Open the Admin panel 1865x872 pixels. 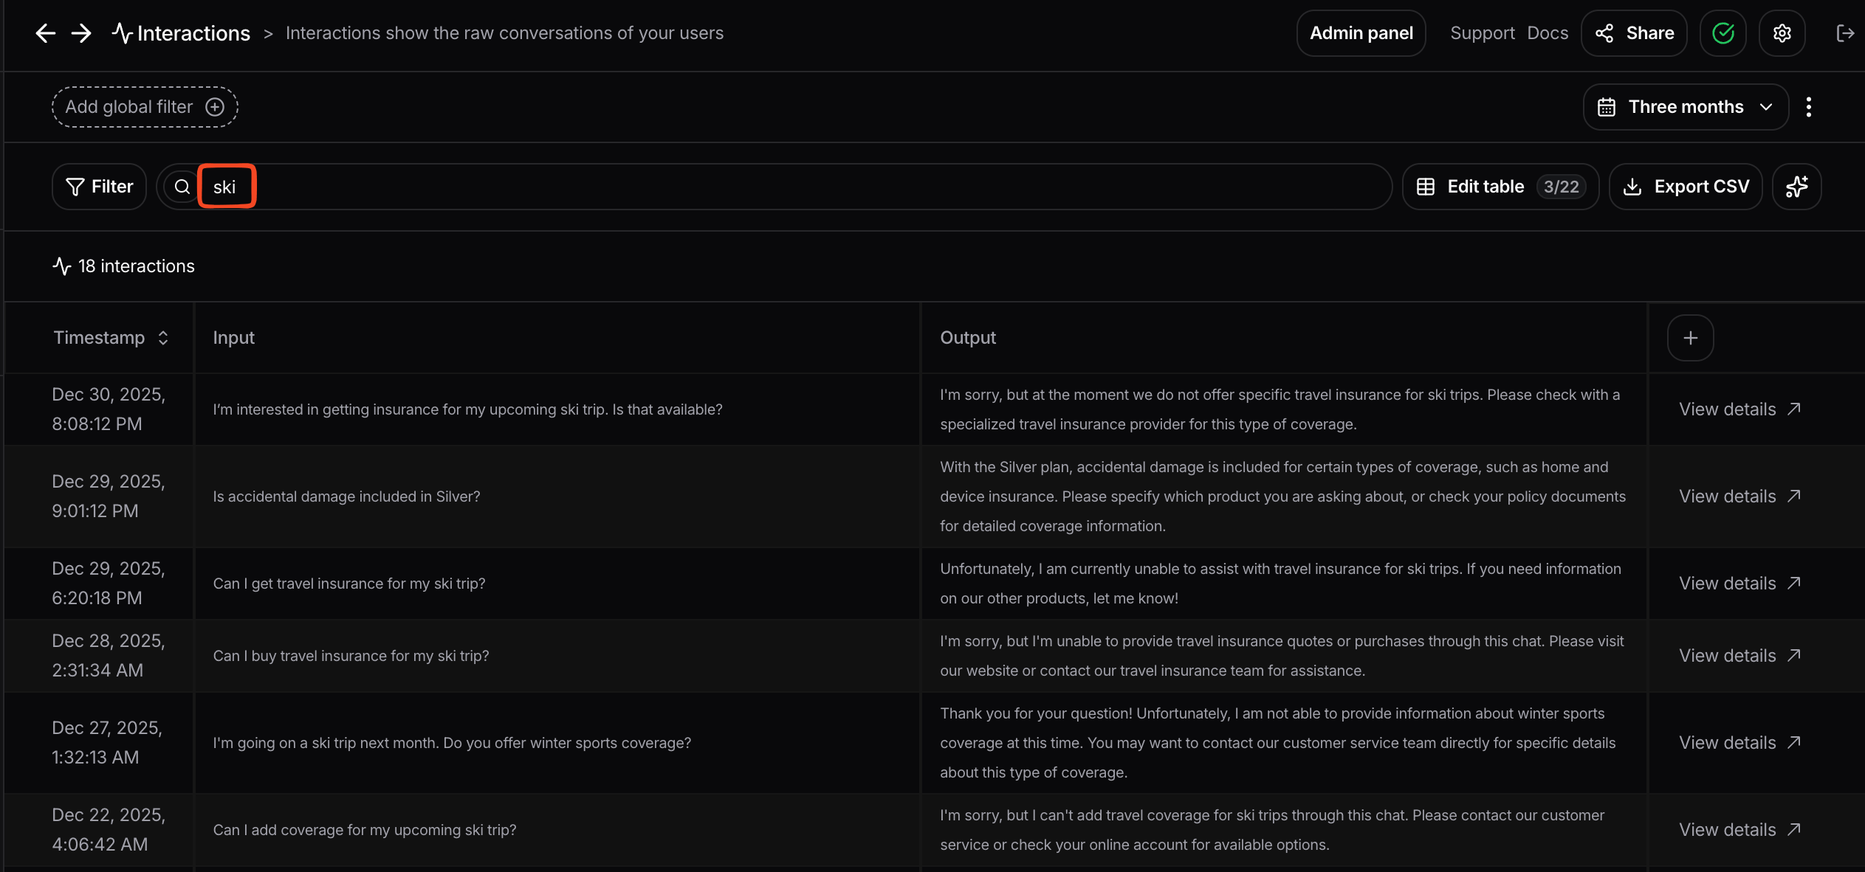pyautogui.click(x=1361, y=33)
